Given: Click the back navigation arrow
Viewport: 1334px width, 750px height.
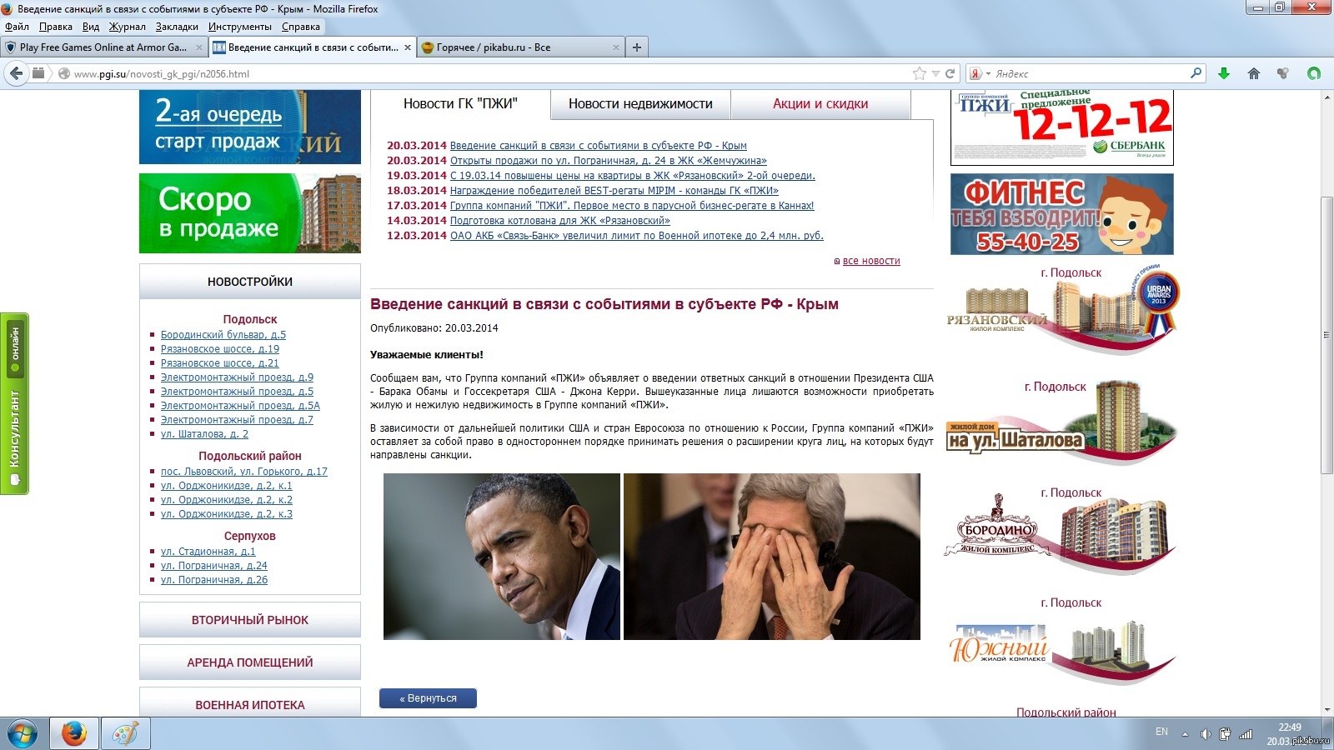Looking at the screenshot, I should pos(16,73).
